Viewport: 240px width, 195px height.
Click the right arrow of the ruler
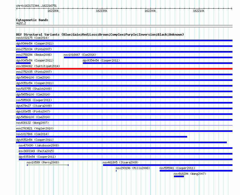coord(232,8)
